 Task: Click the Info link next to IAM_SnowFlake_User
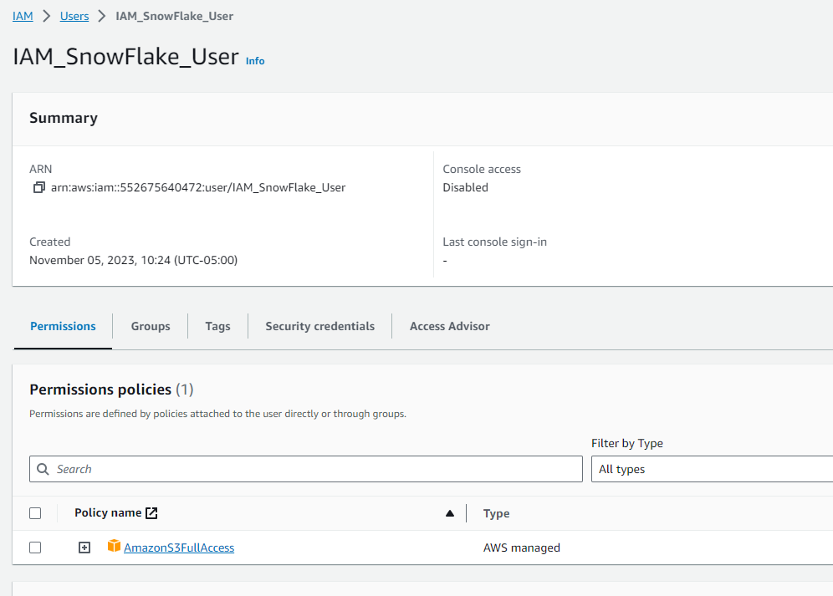point(254,60)
